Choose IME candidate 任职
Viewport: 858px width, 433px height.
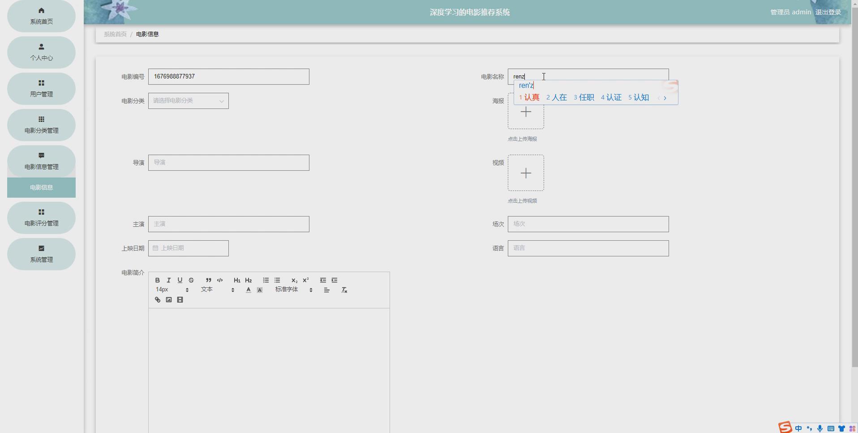coord(584,98)
